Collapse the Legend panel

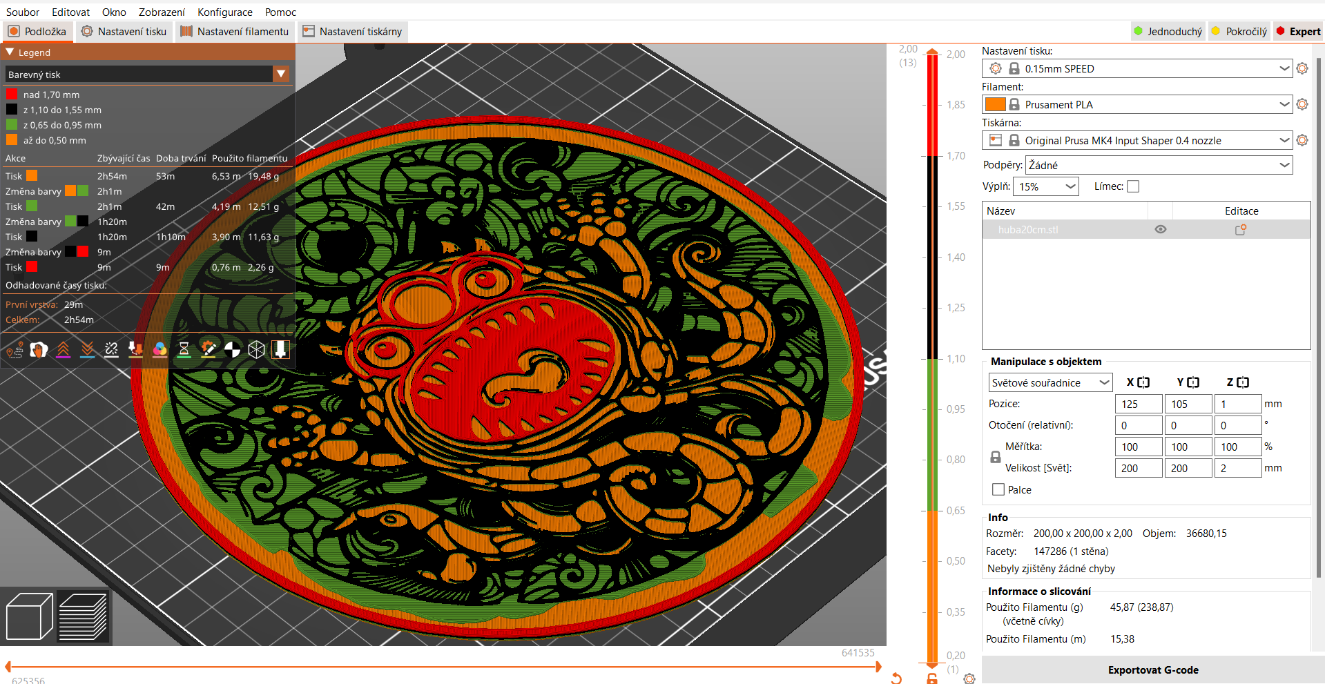coord(10,52)
